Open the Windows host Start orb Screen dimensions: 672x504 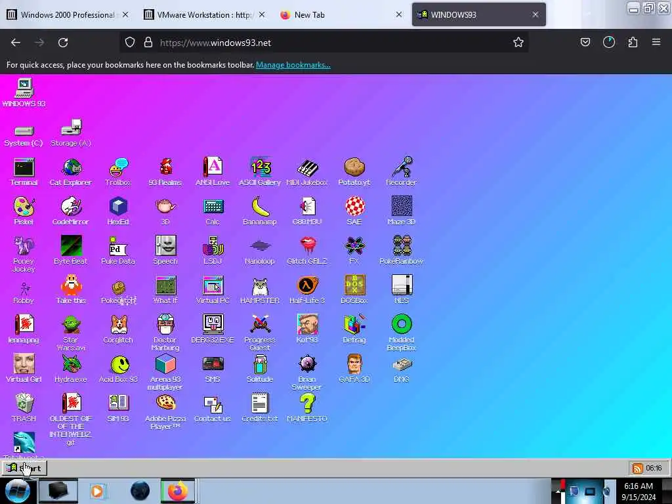pos(17,491)
